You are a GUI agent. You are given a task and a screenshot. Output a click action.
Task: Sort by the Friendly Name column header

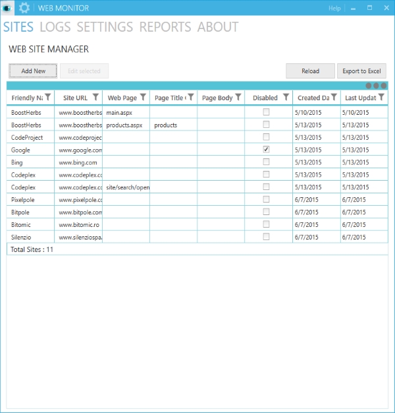pos(28,98)
